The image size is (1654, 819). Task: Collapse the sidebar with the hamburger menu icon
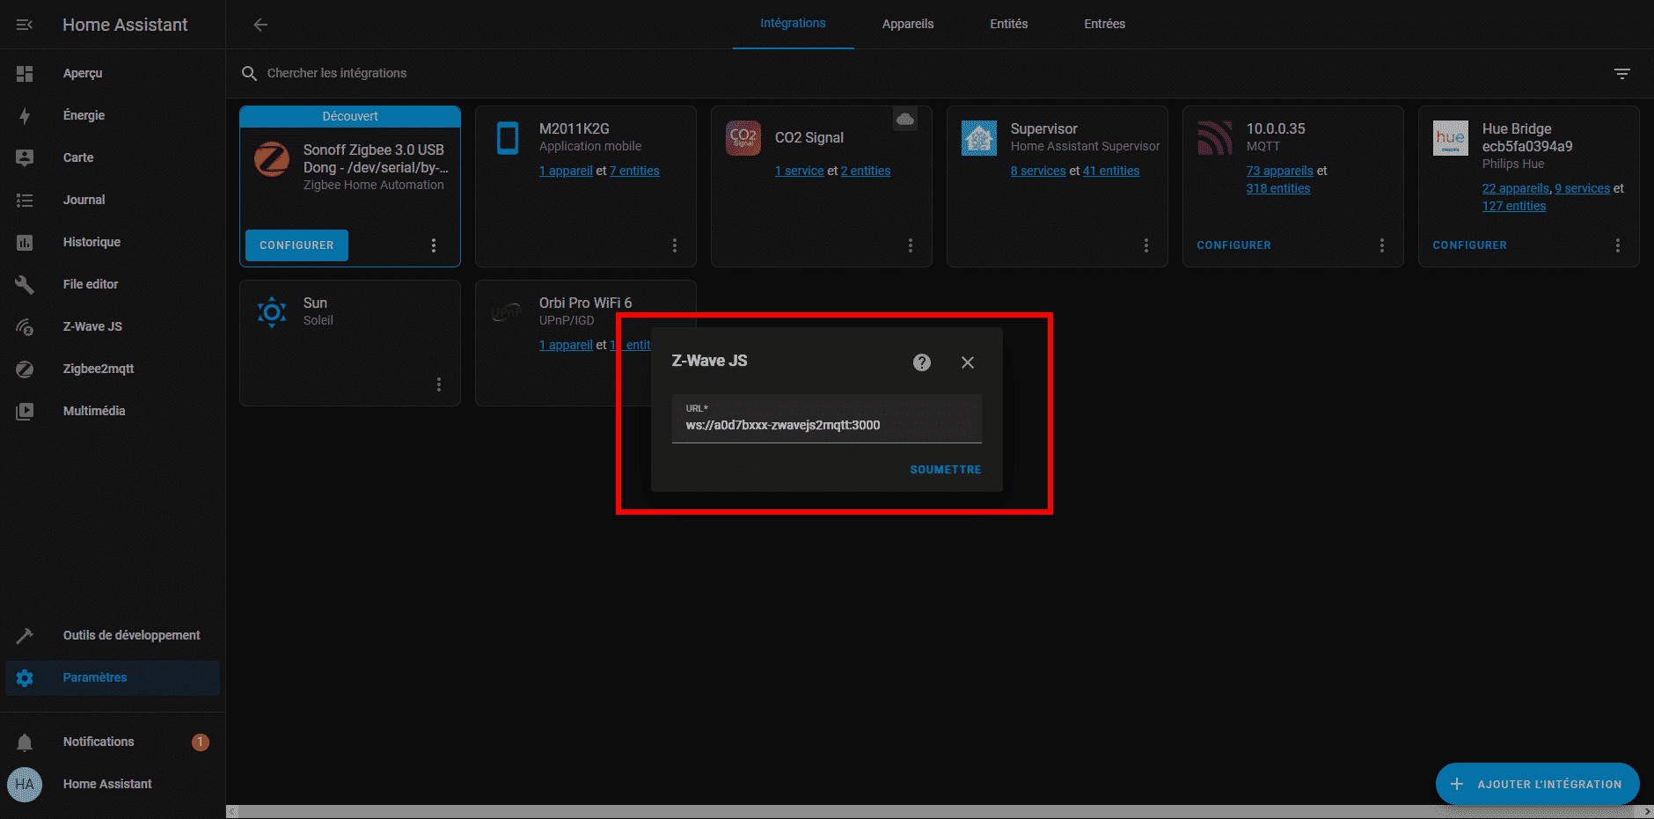(x=25, y=25)
